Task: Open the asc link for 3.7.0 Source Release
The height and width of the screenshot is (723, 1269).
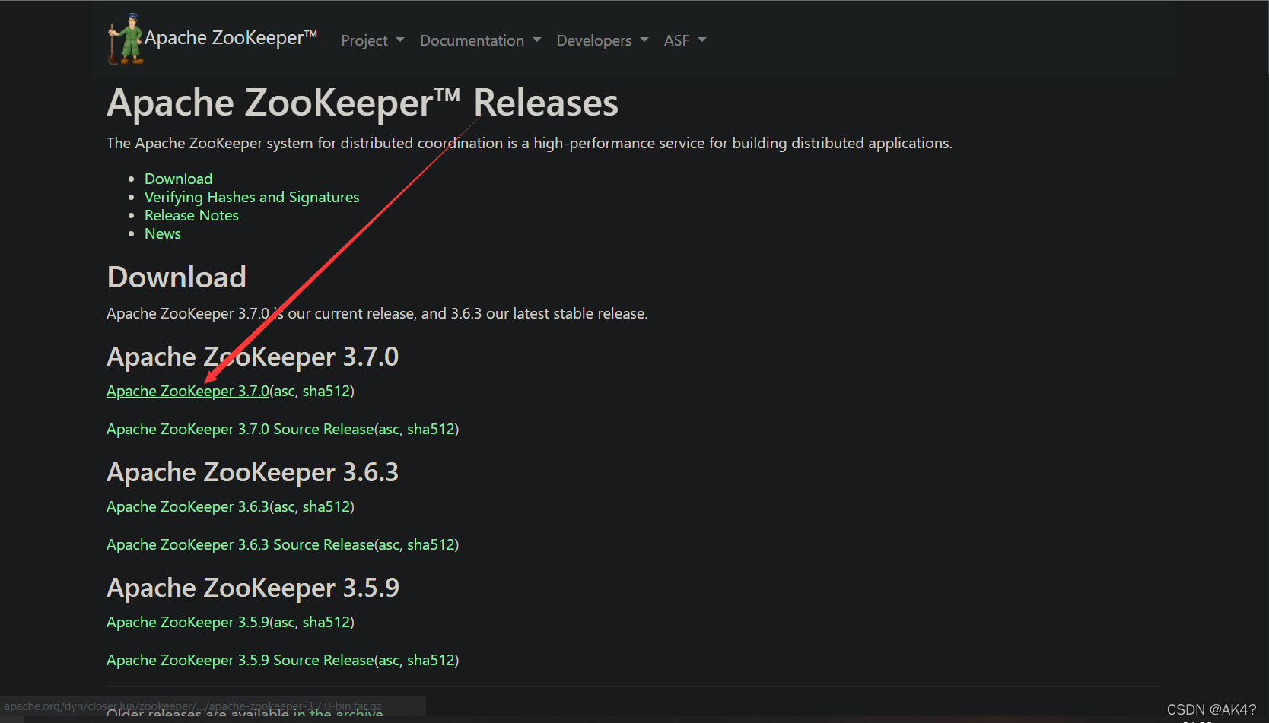Action: click(390, 429)
